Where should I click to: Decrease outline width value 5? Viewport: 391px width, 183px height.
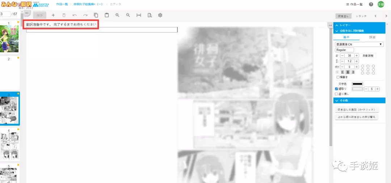coord(366,89)
